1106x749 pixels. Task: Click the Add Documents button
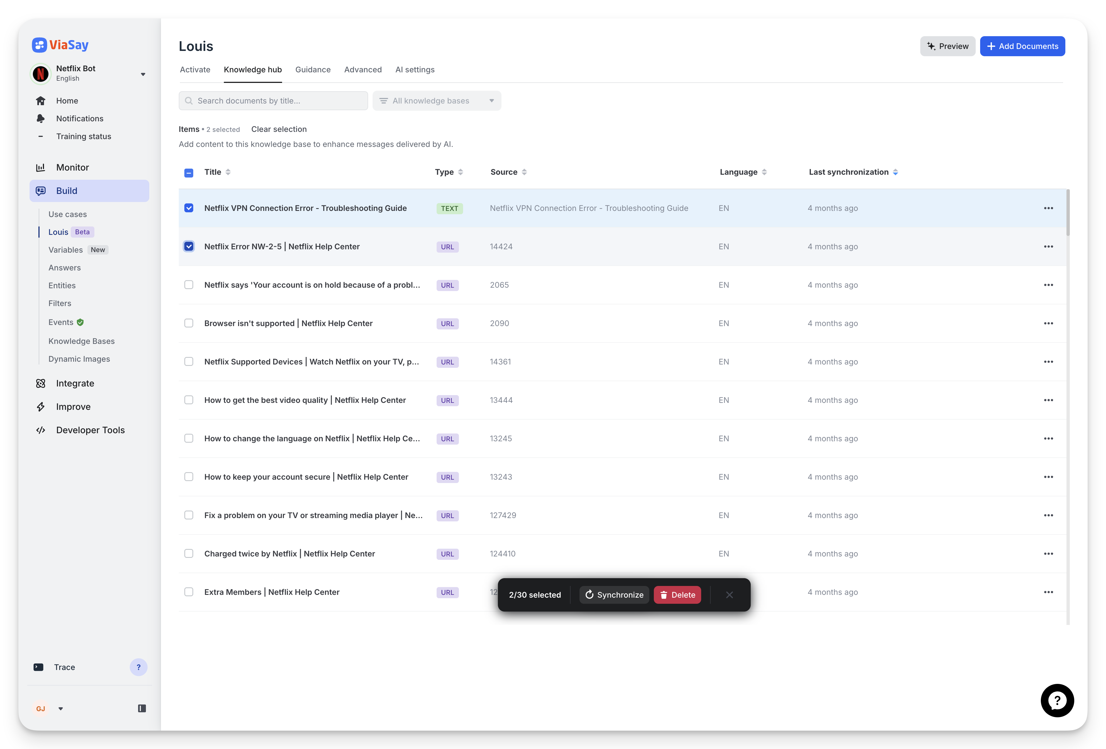(1022, 46)
